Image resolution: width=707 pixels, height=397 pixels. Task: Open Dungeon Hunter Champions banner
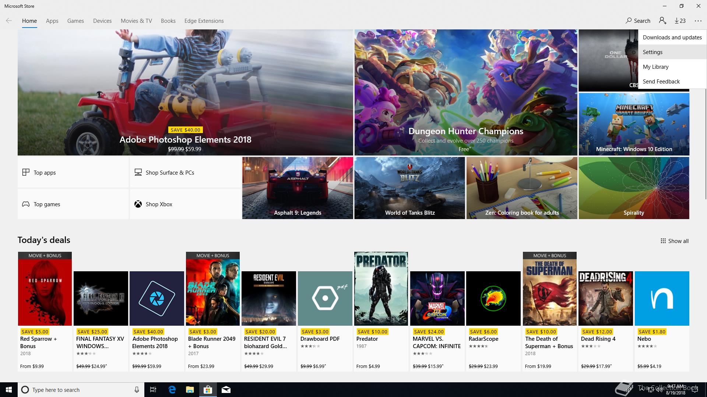point(466,92)
